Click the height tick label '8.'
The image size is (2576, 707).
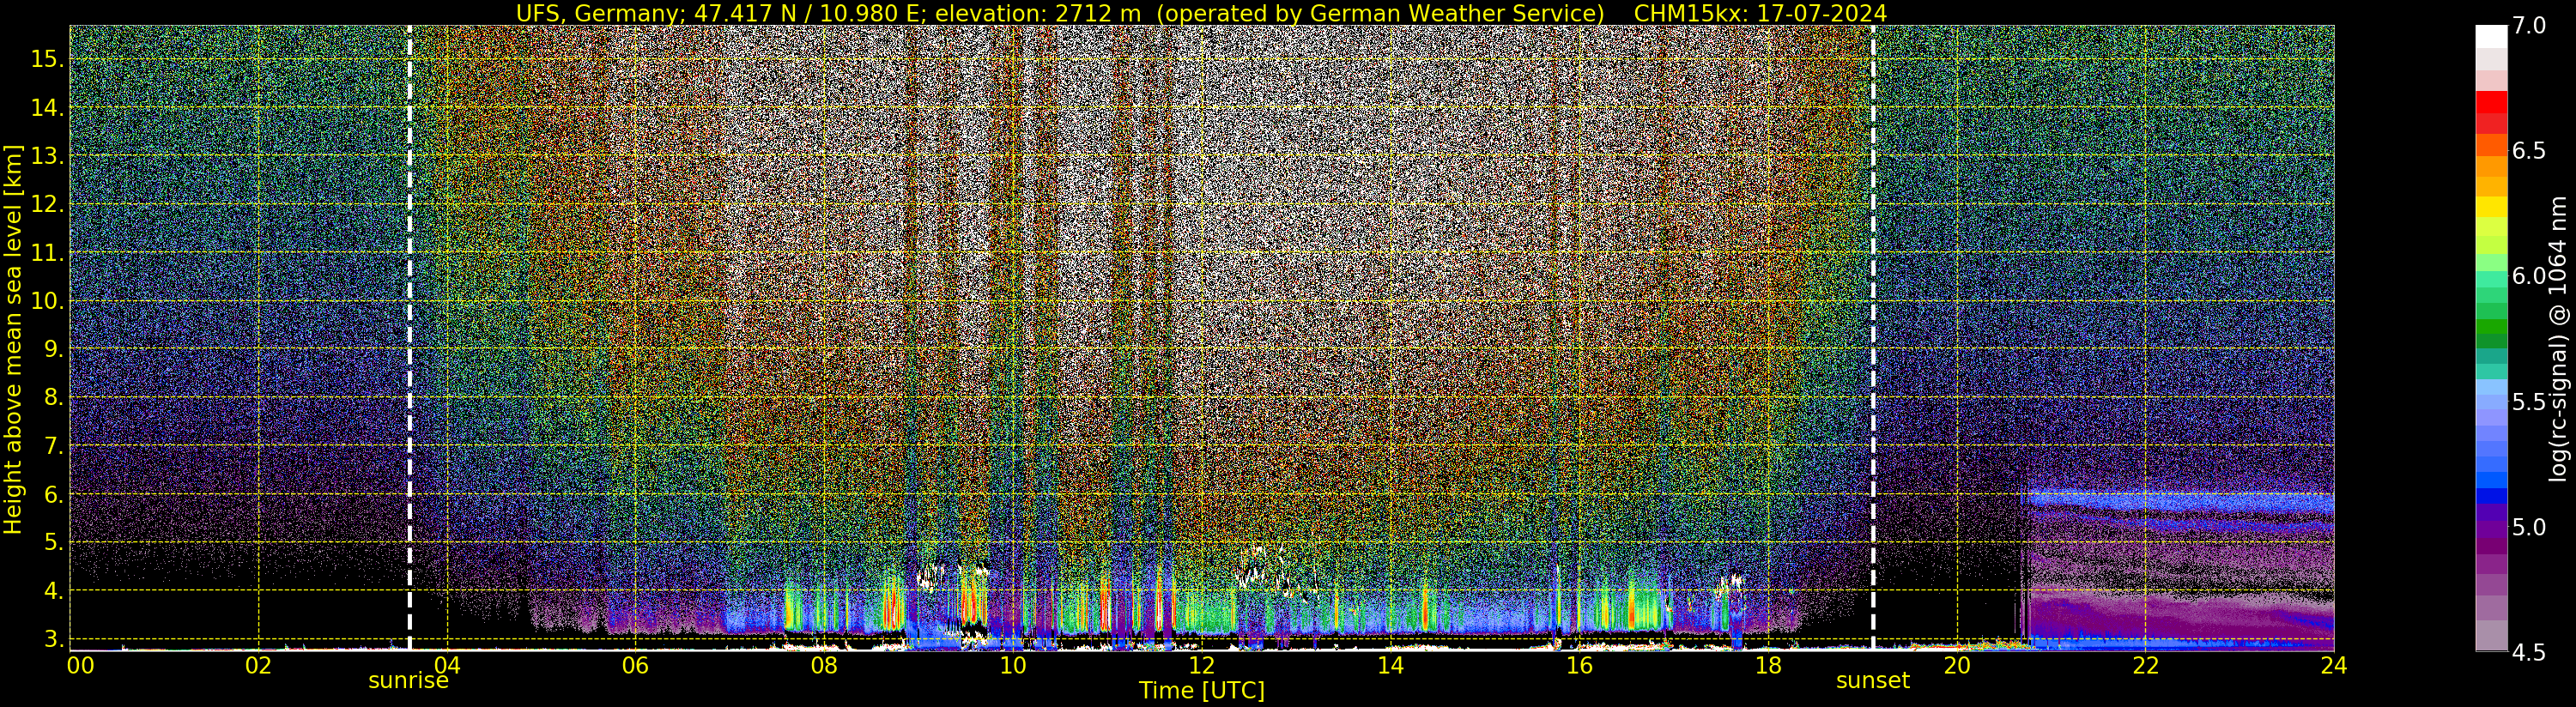coord(54,397)
